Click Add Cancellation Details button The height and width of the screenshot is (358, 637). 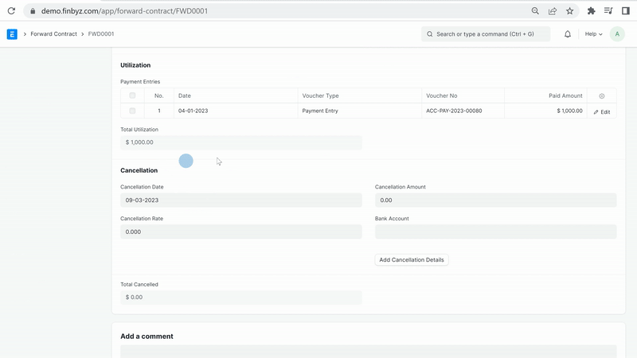[x=412, y=259]
